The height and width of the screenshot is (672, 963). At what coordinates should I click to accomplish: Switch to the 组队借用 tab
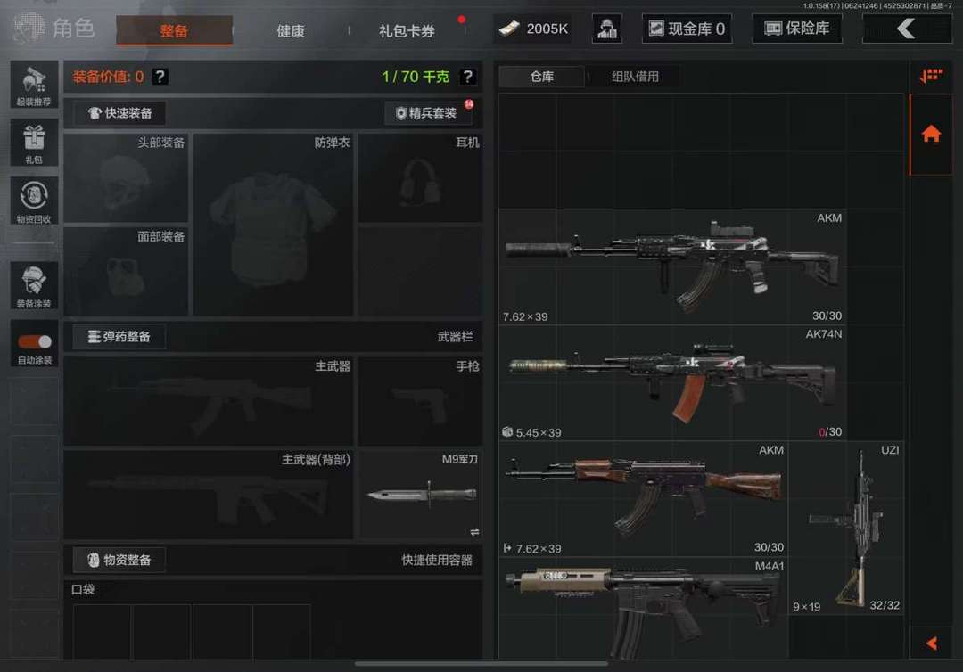pyautogui.click(x=635, y=77)
